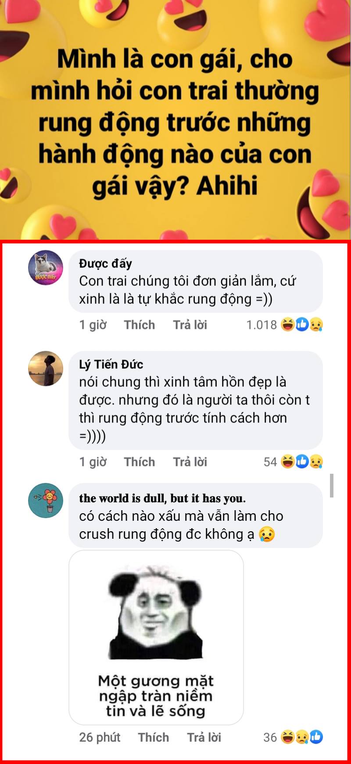Open the flower pot avatar profile
The height and width of the screenshot is (764, 351).
[x=46, y=501]
